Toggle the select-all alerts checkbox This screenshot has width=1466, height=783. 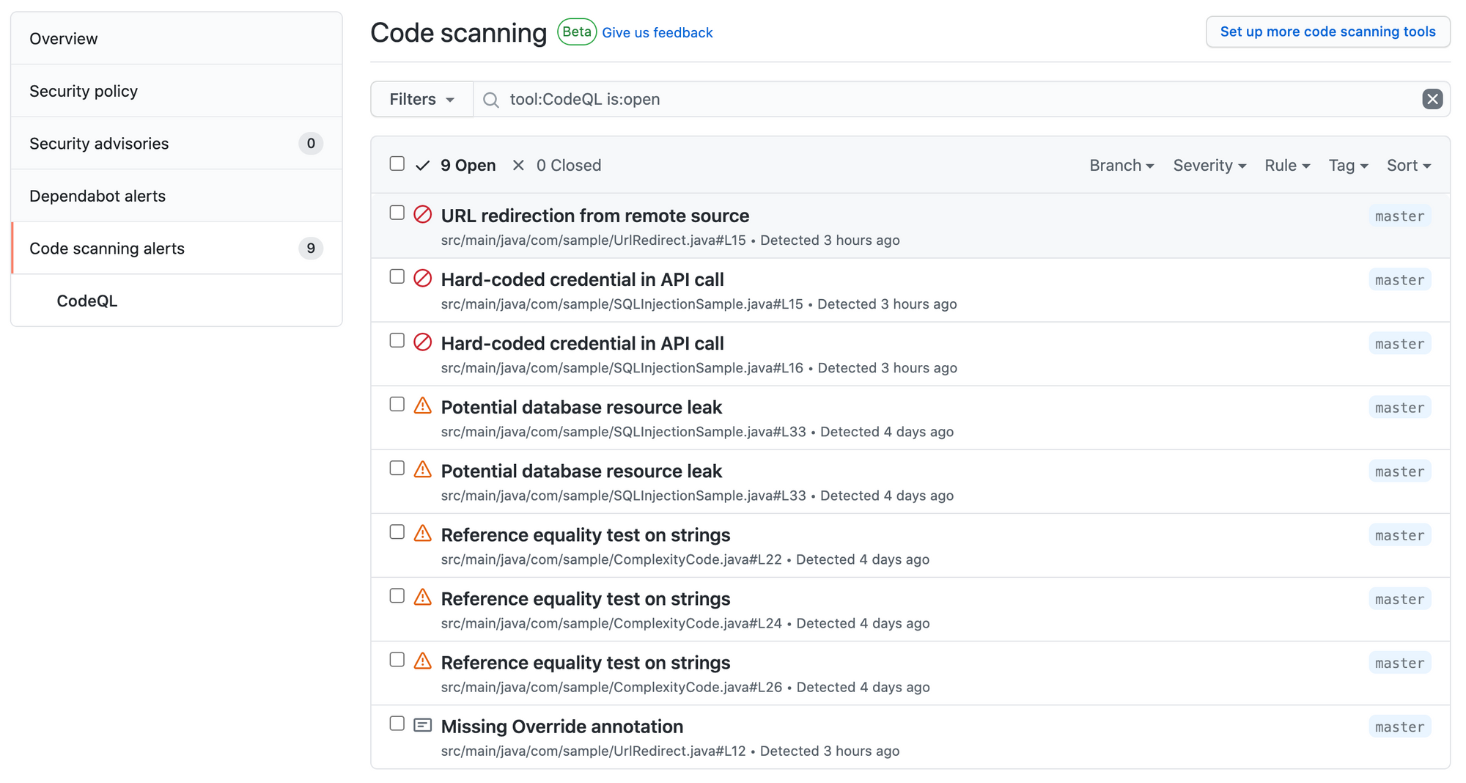point(397,163)
